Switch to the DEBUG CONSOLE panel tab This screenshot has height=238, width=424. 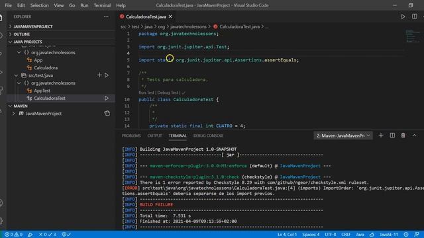coord(208,136)
